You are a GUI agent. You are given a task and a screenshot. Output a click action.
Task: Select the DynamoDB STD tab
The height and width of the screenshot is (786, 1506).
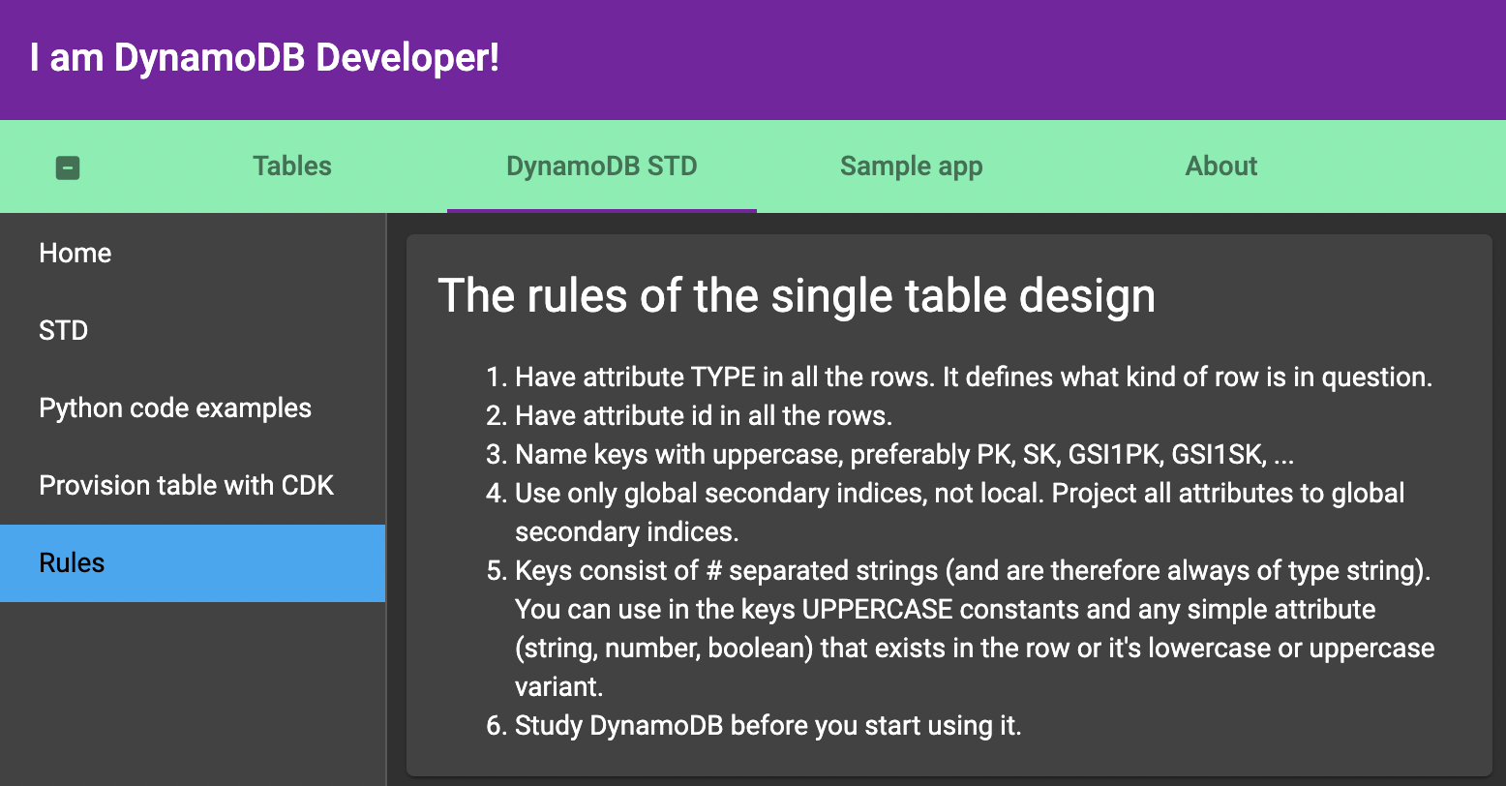pos(602,166)
